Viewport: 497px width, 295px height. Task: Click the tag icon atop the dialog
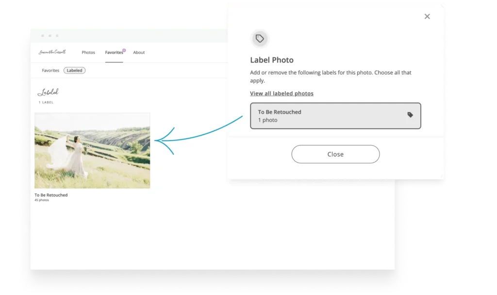coord(260,39)
